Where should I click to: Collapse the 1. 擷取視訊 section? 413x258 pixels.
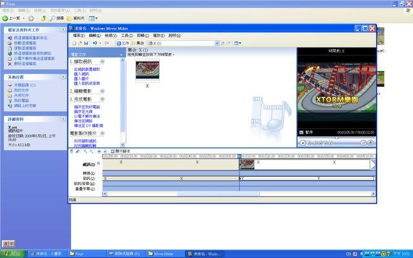(103, 61)
